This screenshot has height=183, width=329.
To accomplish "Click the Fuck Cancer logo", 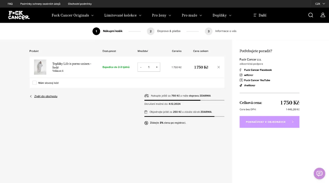I will coord(19,15).
